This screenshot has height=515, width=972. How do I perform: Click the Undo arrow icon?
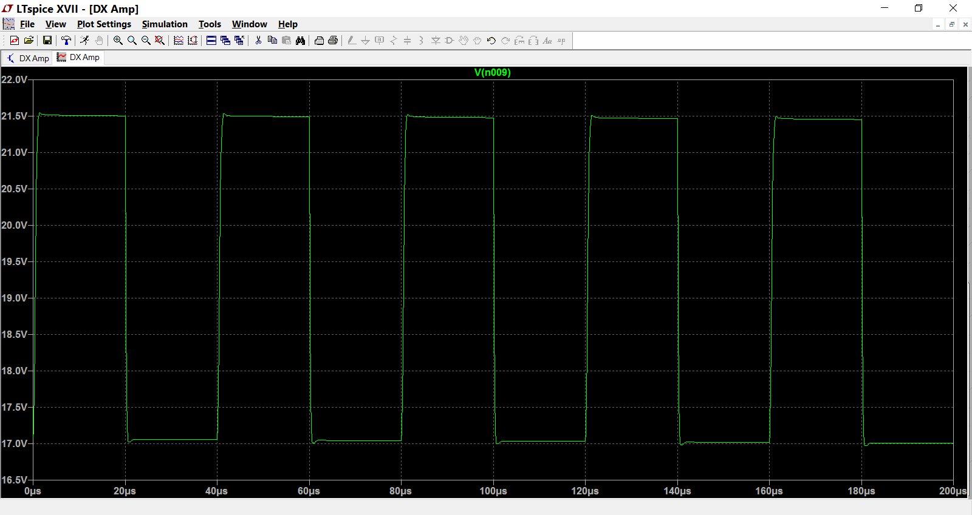tap(491, 41)
